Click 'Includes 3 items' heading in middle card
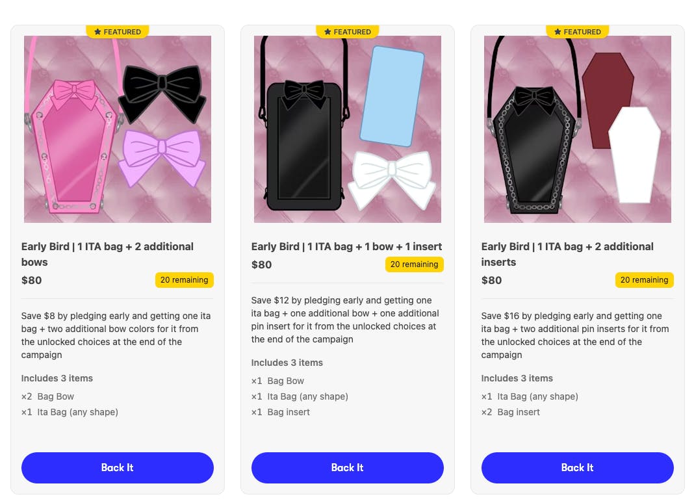 (x=287, y=363)
